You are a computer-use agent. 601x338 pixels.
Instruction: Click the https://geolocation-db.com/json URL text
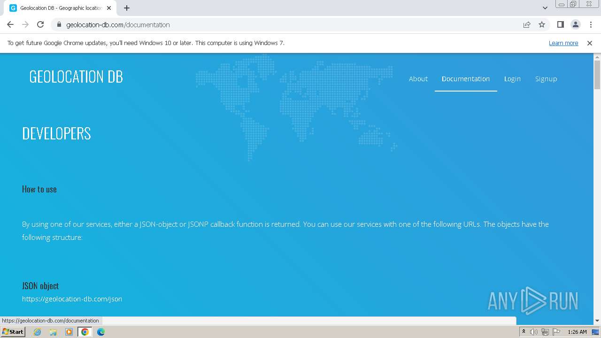pos(72,299)
